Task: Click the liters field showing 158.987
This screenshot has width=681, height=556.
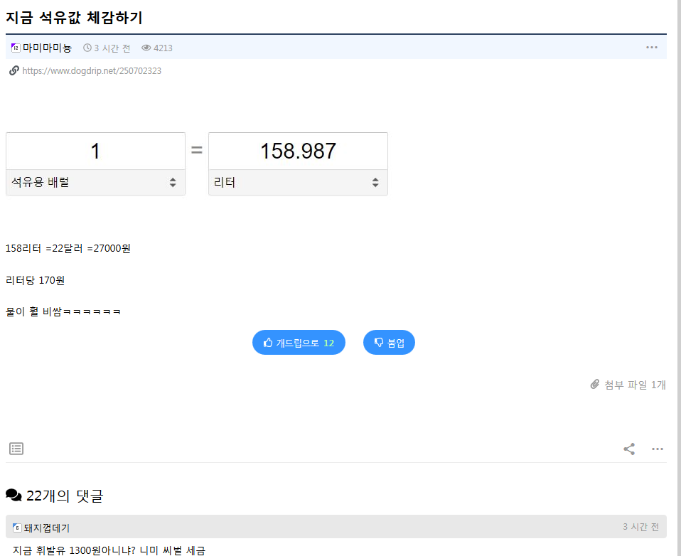Action: (x=298, y=151)
